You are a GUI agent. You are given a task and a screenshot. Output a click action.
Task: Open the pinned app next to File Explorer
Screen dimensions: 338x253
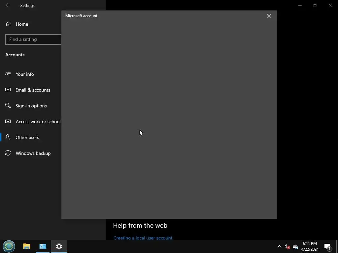(43, 246)
